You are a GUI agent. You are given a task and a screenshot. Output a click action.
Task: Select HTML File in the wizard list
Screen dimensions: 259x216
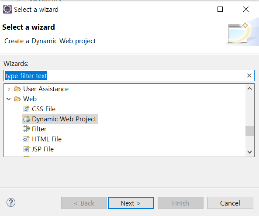point(47,139)
